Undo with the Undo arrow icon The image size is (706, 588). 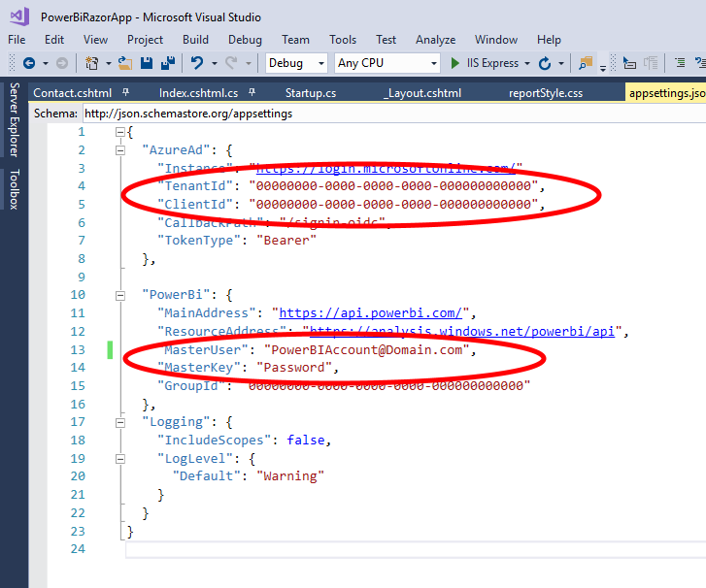[197, 62]
